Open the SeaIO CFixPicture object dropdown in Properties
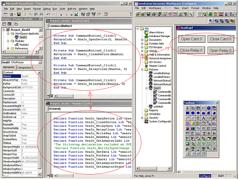Screen dimensions: 238x179 pos(40,62)
